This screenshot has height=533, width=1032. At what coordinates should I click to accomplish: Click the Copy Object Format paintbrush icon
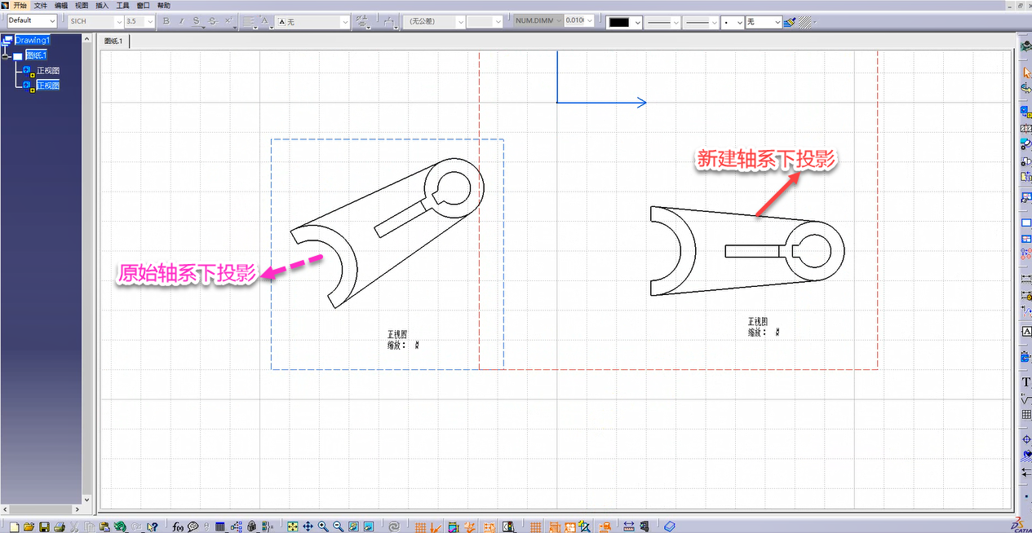pyautogui.click(x=789, y=22)
